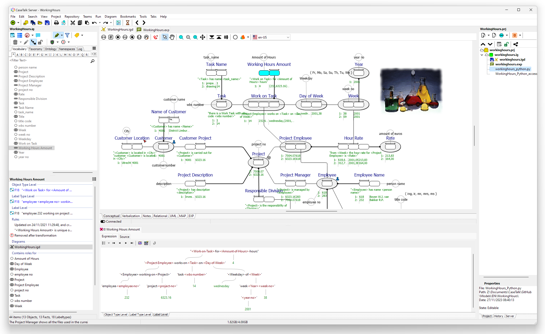Screen dimensions: 545x334
Task: Click the green add-new button in main toolbar
Action: (x=13, y=23)
